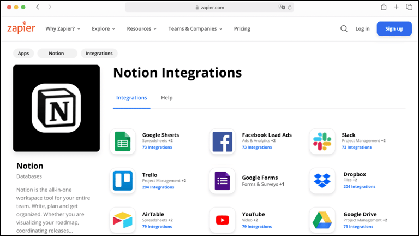The width and height of the screenshot is (419, 236).
Task: Reload the page using refresh icon
Action: (x=290, y=8)
